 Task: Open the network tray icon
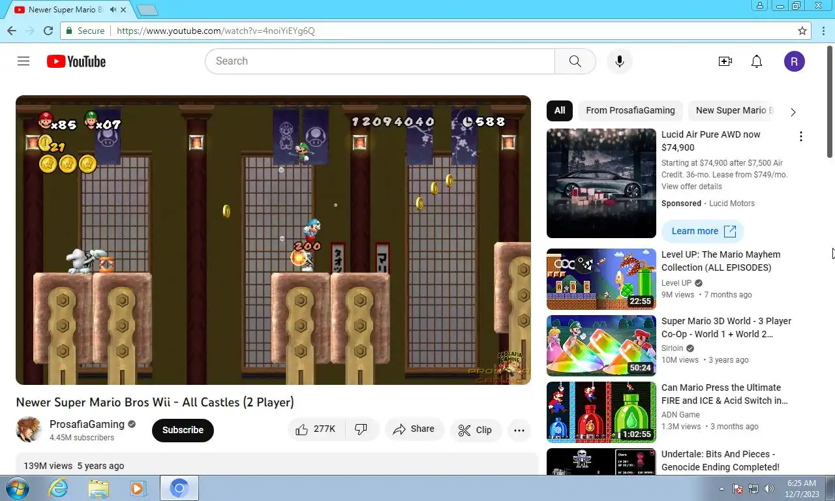[753, 489]
